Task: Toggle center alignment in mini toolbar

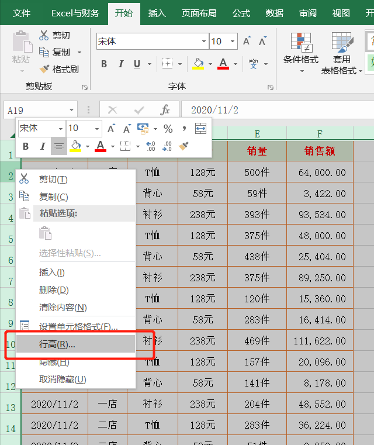Action: [58, 146]
